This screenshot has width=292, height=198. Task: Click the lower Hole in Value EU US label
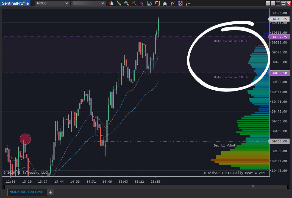pos(231,77)
